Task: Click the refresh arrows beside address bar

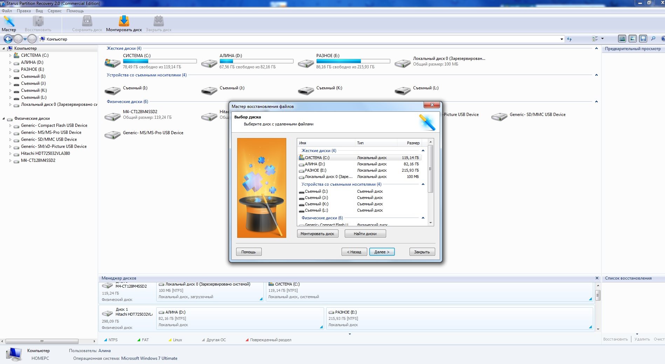Action: point(569,39)
